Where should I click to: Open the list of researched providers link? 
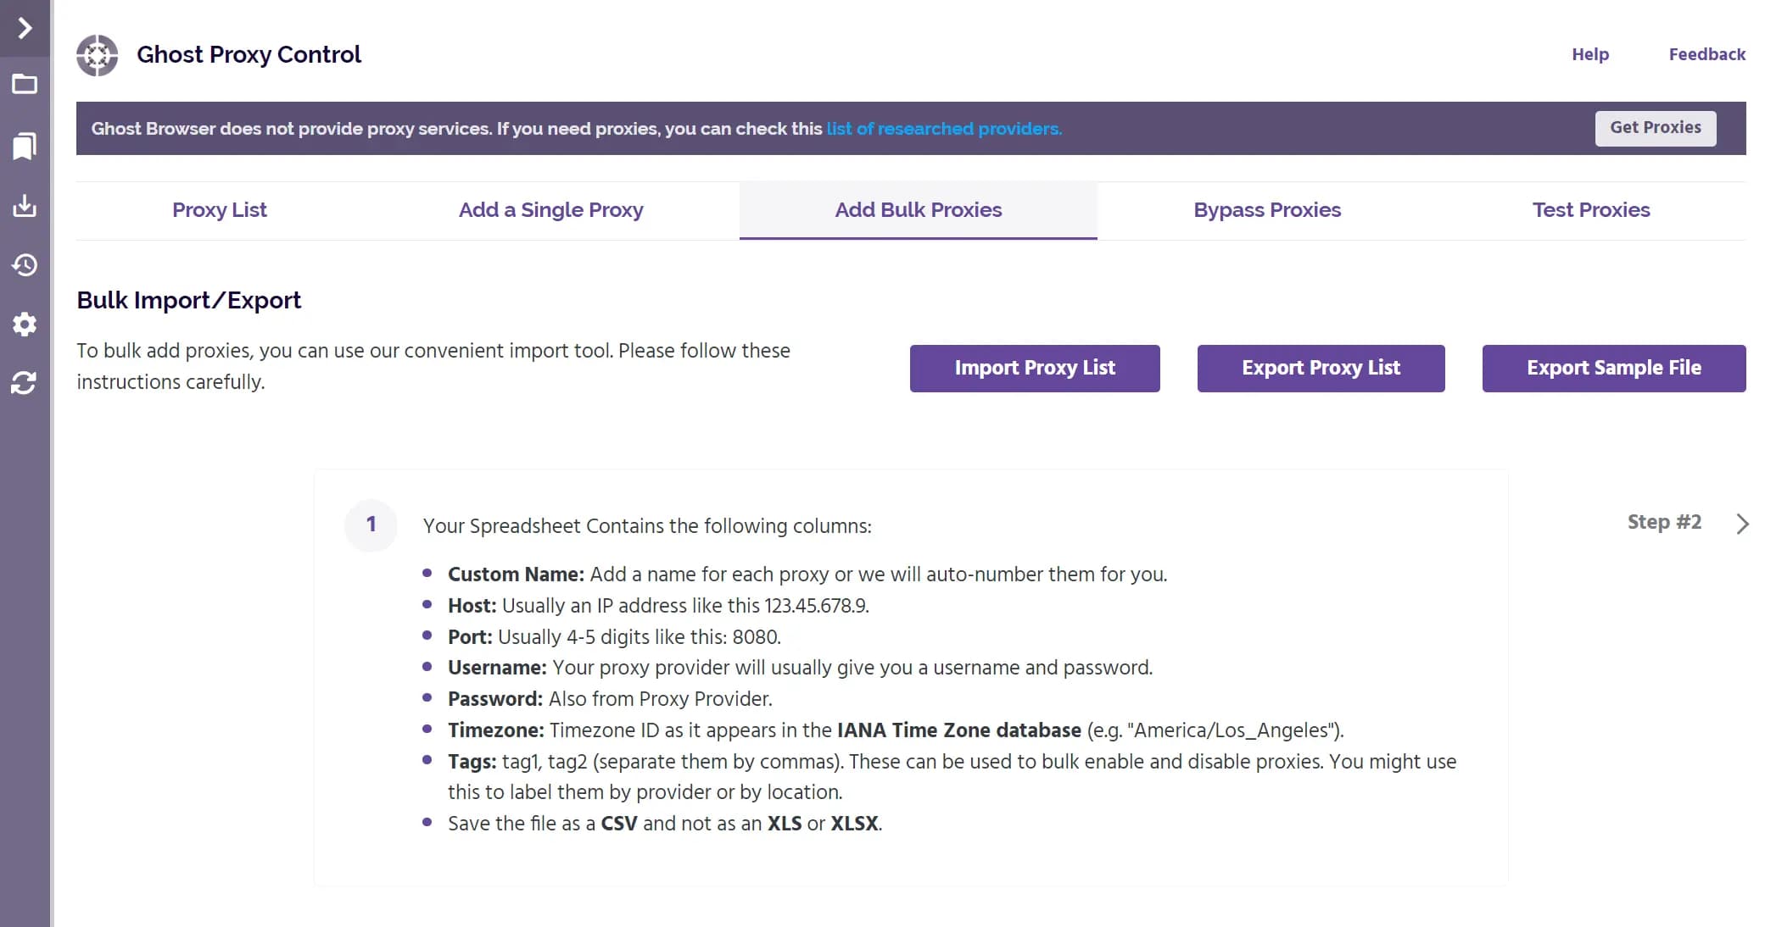[x=943, y=129]
